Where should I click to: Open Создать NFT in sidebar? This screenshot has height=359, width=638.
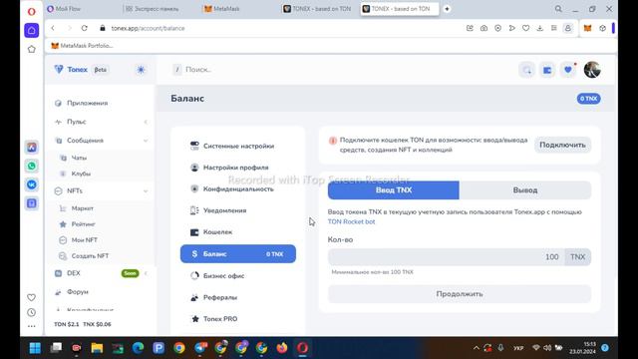coord(90,256)
